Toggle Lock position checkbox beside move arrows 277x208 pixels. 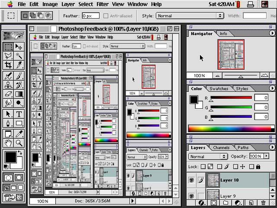click(235, 166)
